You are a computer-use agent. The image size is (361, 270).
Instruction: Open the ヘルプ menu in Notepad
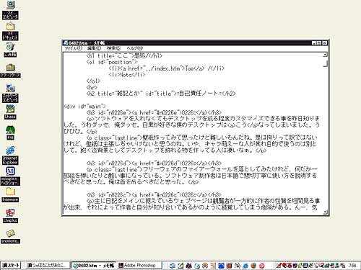point(134,48)
